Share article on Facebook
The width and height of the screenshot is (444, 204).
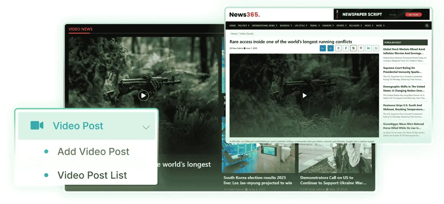[346, 48]
